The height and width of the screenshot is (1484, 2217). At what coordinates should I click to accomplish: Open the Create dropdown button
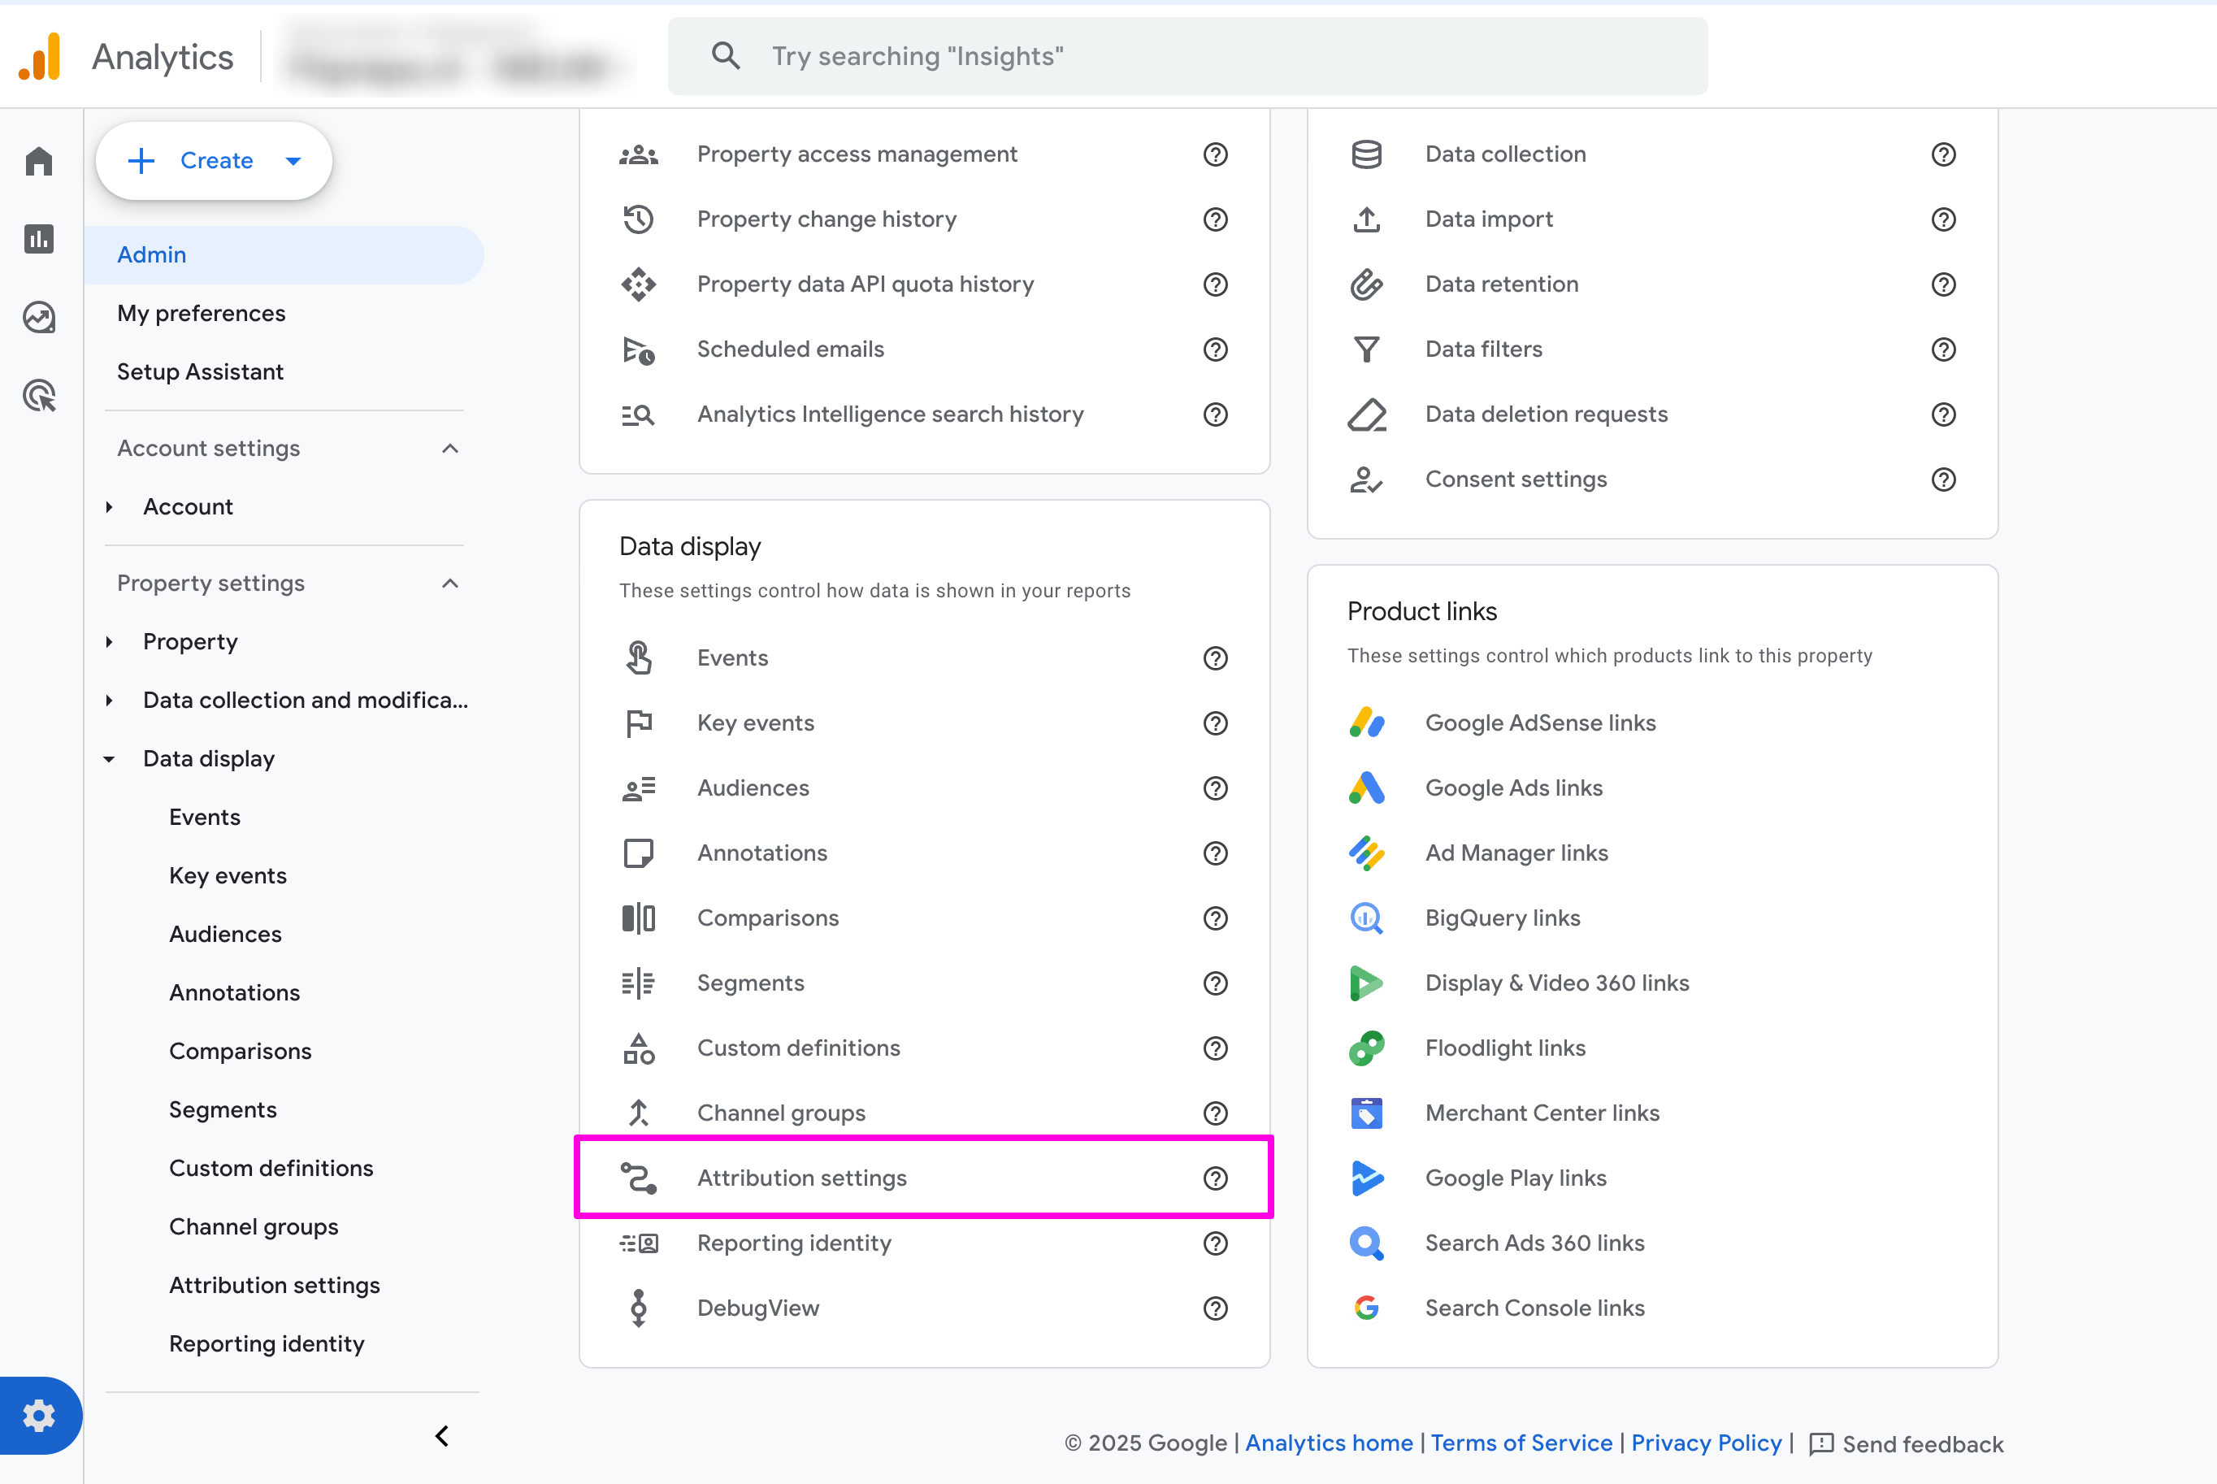(x=214, y=161)
